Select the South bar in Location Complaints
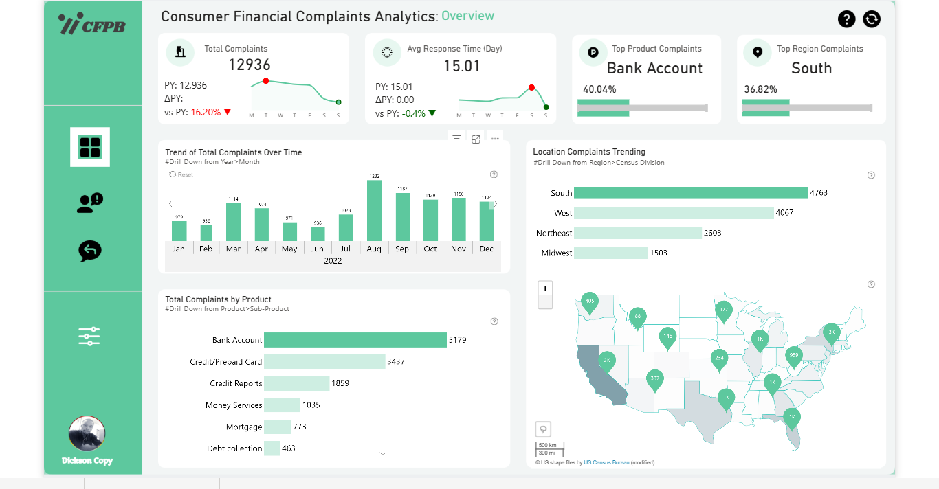Image resolution: width=939 pixels, height=489 pixels. 690,193
